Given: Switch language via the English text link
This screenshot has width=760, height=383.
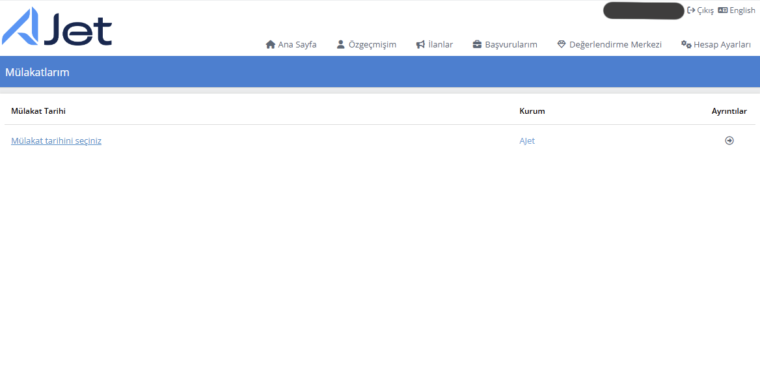Looking at the screenshot, I should (x=742, y=10).
